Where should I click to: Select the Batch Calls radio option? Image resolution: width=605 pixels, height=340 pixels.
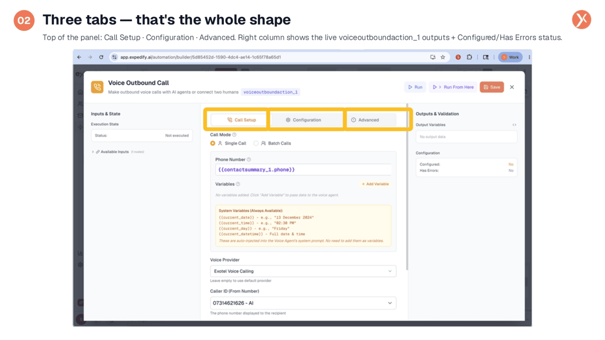click(256, 143)
